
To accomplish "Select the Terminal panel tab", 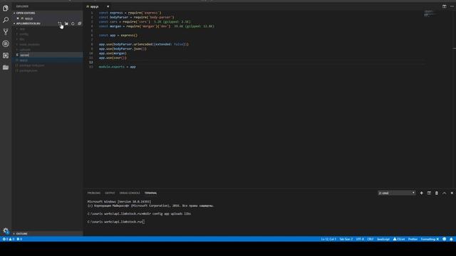I will pyautogui.click(x=150, y=193).
